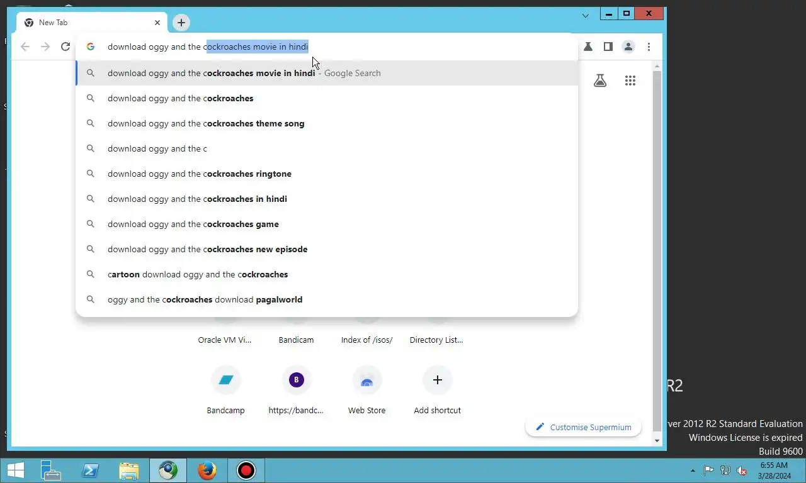Open File Explorer from the taskbar
806x483 pixels.
pos(128,470)
